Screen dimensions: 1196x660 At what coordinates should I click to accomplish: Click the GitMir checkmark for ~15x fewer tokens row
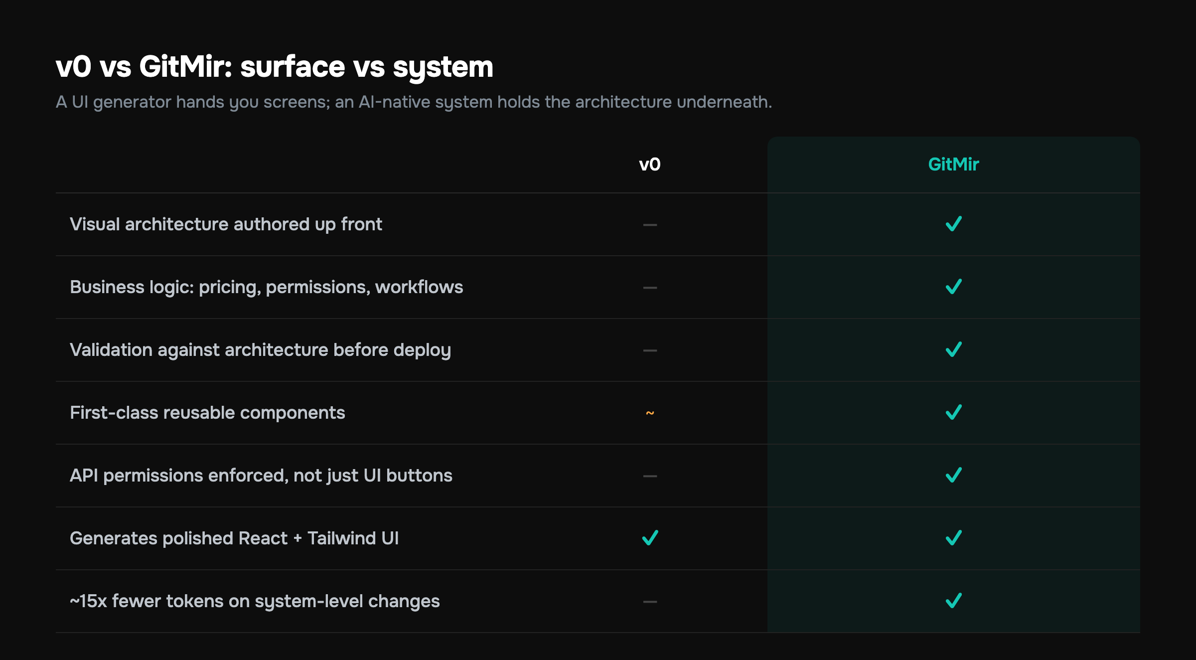tap(953, 601)
